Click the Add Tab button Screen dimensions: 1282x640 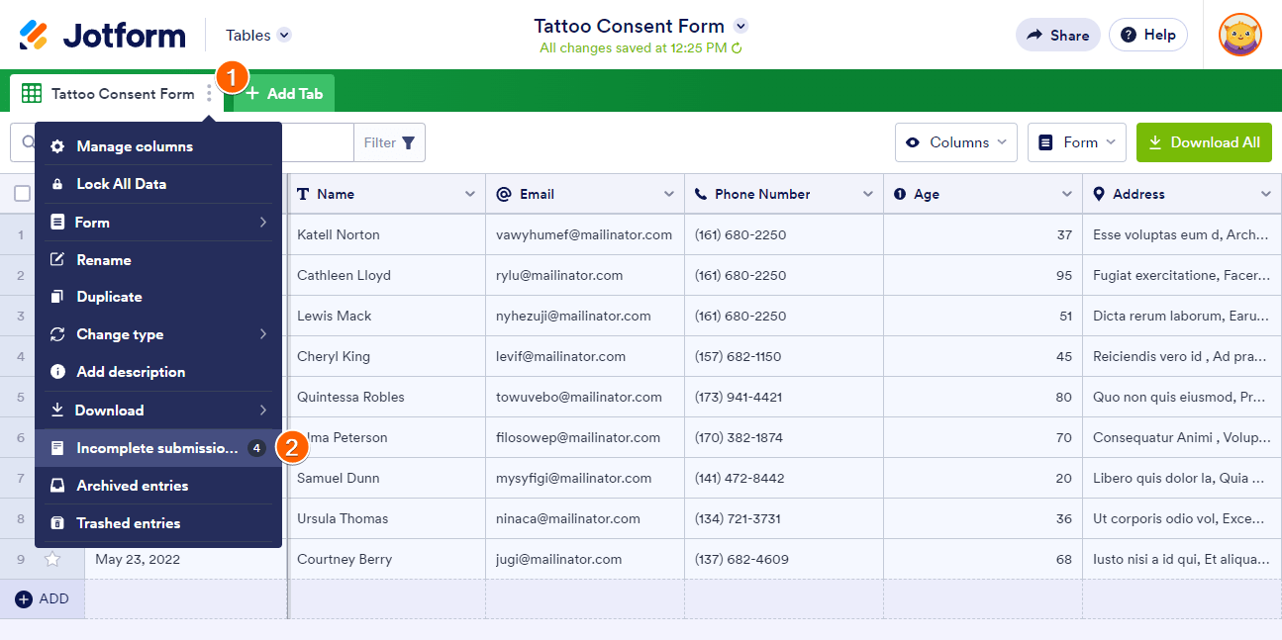click(x=284, y=94)
